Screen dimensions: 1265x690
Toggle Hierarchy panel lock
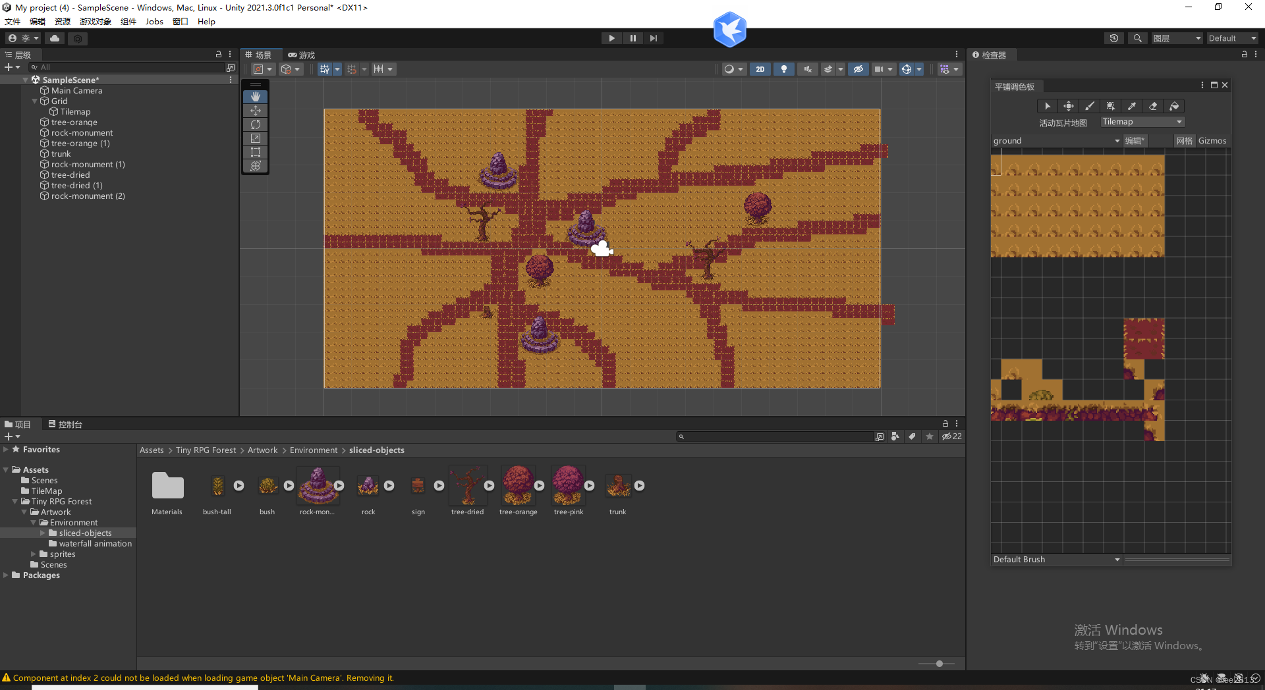click(x=219, y=55)
